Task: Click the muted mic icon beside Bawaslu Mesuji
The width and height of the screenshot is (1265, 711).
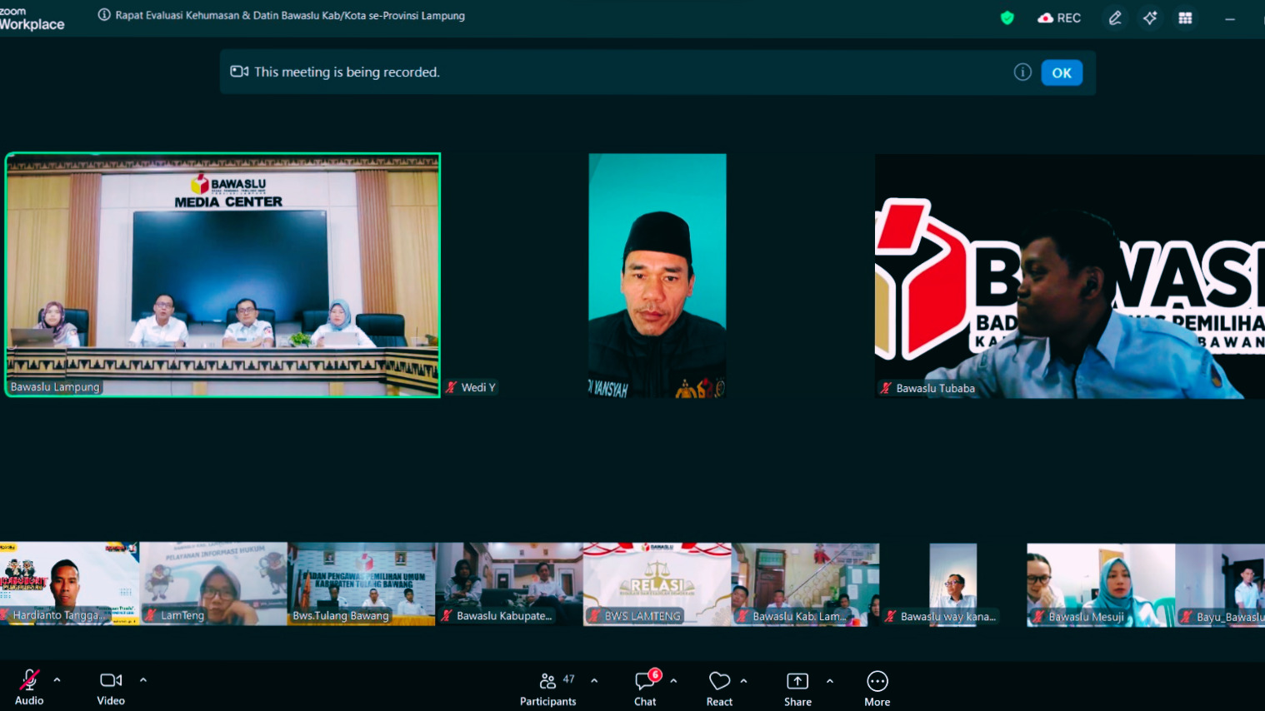Action: click(1038, 617)
